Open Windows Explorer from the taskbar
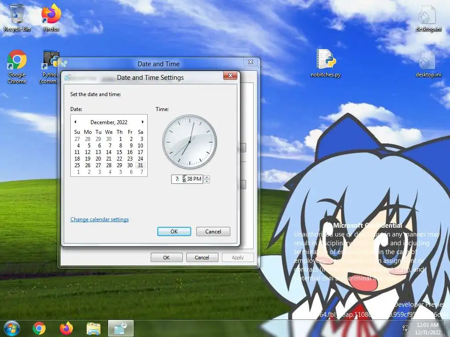The image size is (450, 337). point(94,328)
